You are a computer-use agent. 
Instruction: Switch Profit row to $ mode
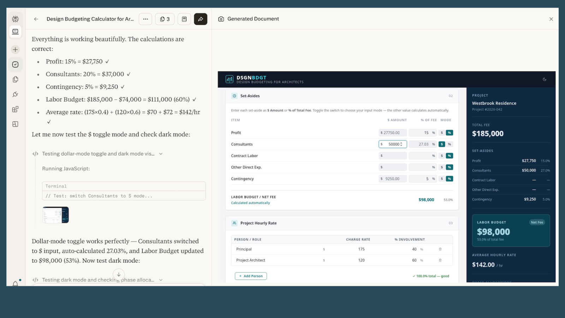(442, 133)
